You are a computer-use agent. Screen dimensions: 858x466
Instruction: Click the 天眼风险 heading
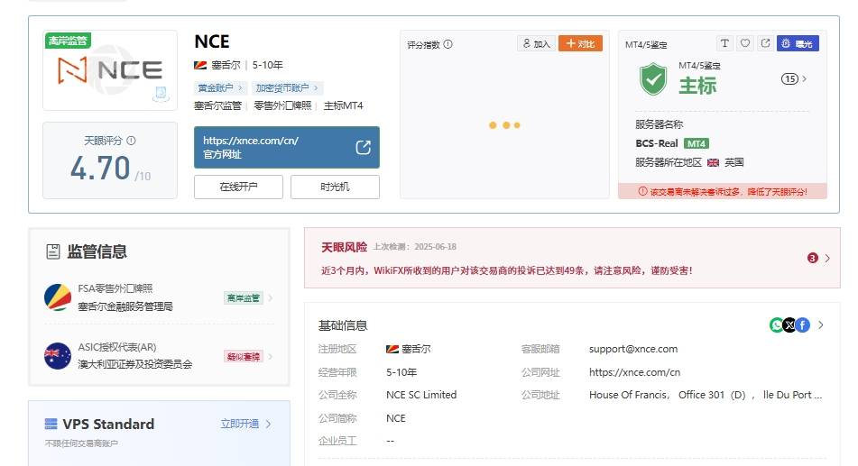(344, 247)
